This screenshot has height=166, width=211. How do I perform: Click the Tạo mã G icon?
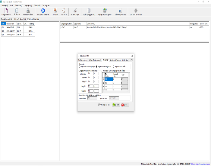64,11
